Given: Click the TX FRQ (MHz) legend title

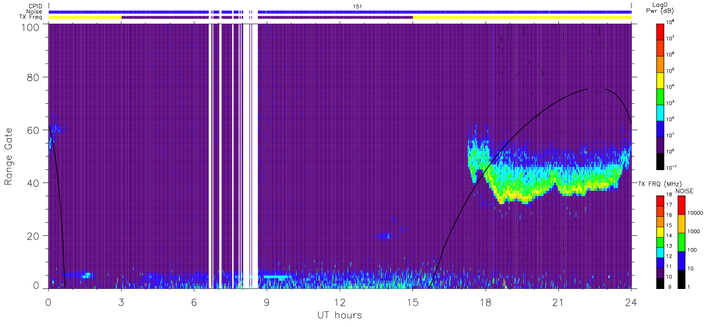Looking at the screenshot, I should click(x=660, y=183).
